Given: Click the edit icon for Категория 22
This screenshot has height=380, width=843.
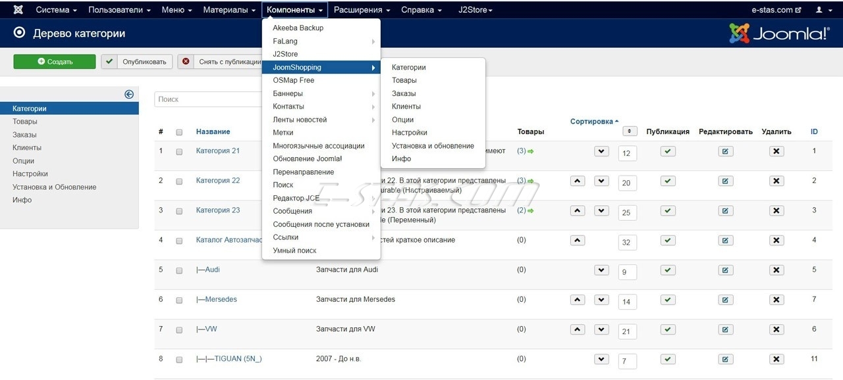Looking at the screenshot, I should click(725, 181).
